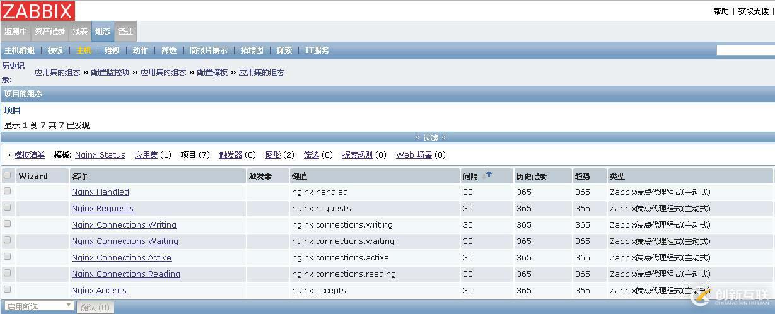Screen dimensions: 775x314
Task: Open the 探索 submenu item
Action: 284,50
